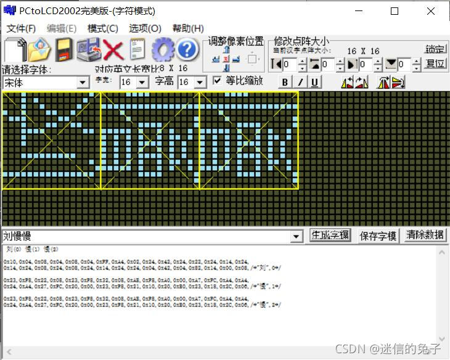The height and width of the screenshot is (360, 450).
Task: Click the 刘(0) label in output
Action: click(x=14, y=249)
